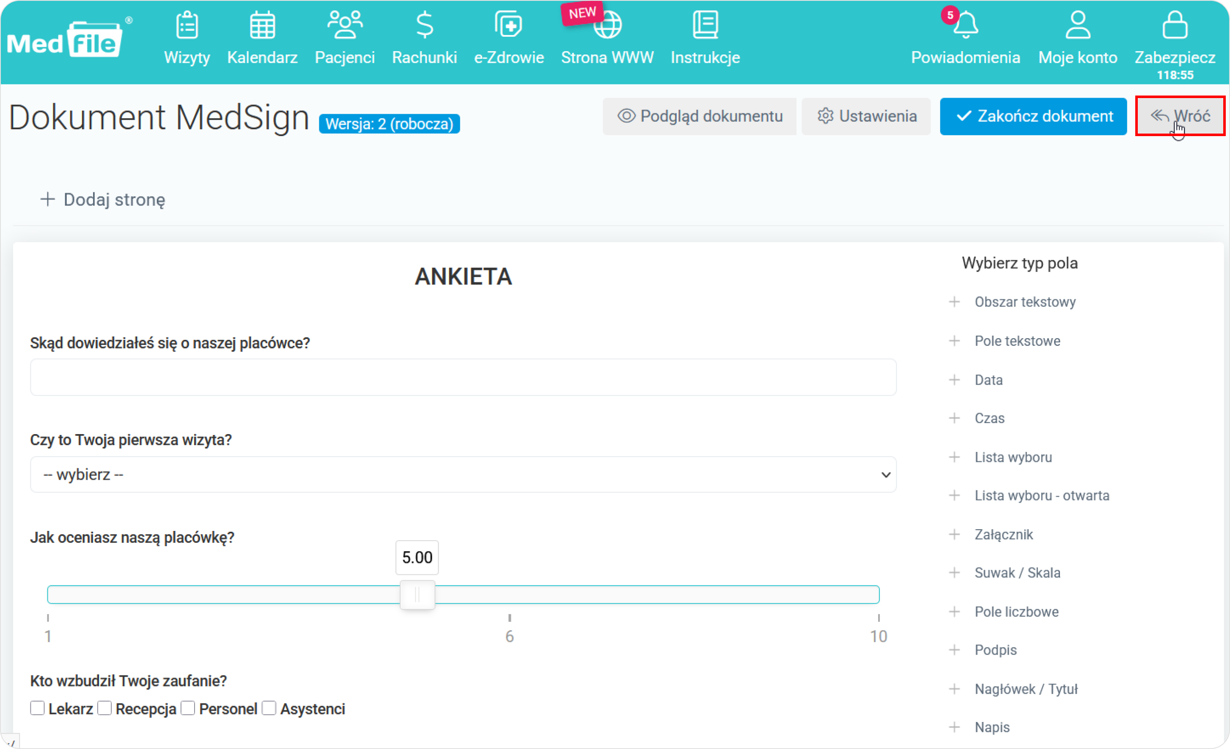Check the Lekarz checkbox
This screenshot has height=749, width=1230.
(38, 708)
